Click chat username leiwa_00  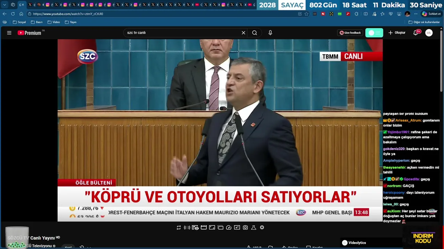click(x=391, y=204)
